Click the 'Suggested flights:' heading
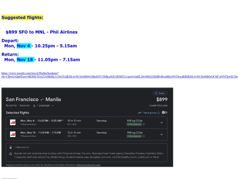Screen dimensions: 238x179 (x=22, y=18)
